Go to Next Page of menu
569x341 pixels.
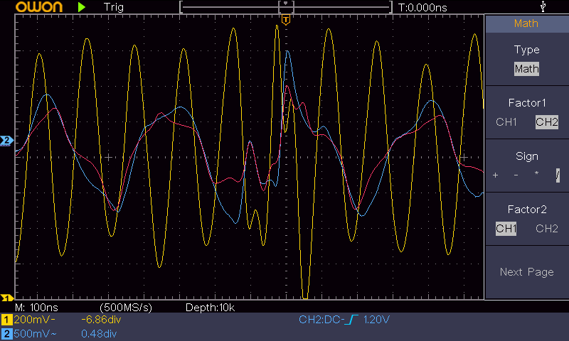(526, 272)
